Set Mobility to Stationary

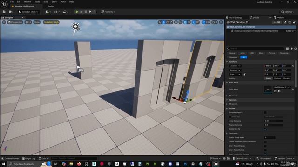click(x=278, y=78)
